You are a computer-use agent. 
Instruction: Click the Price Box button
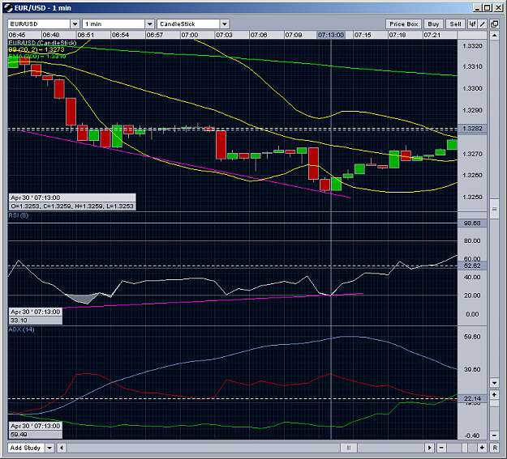[403, 24]
